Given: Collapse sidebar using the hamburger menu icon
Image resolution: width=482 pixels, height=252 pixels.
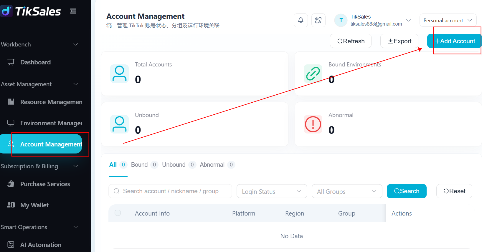Looking at the screenshot, I should coord(73,11).
